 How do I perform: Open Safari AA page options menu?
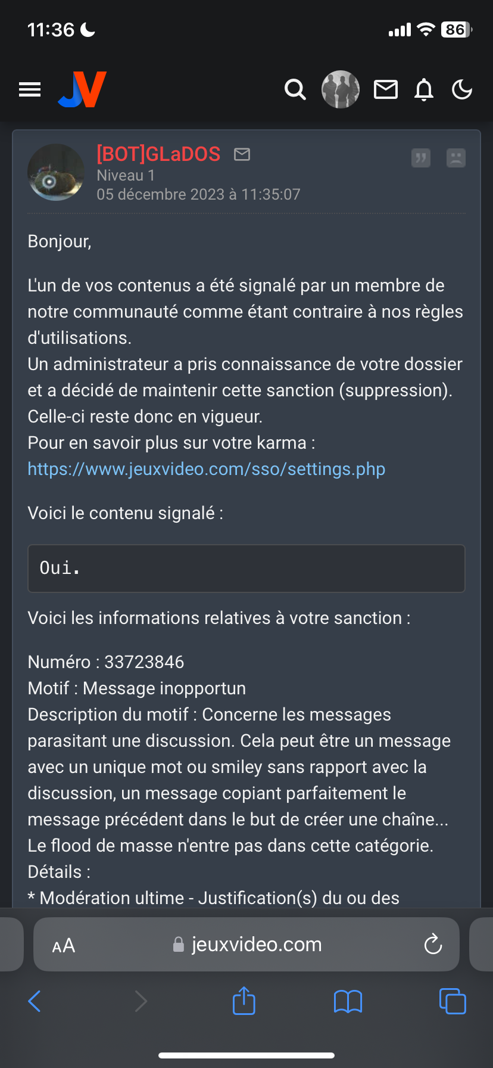64,945
